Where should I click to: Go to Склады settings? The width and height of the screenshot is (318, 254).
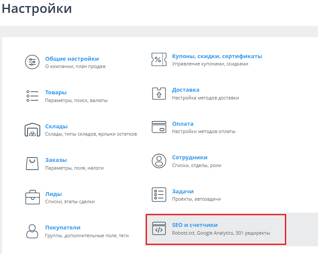56,126
